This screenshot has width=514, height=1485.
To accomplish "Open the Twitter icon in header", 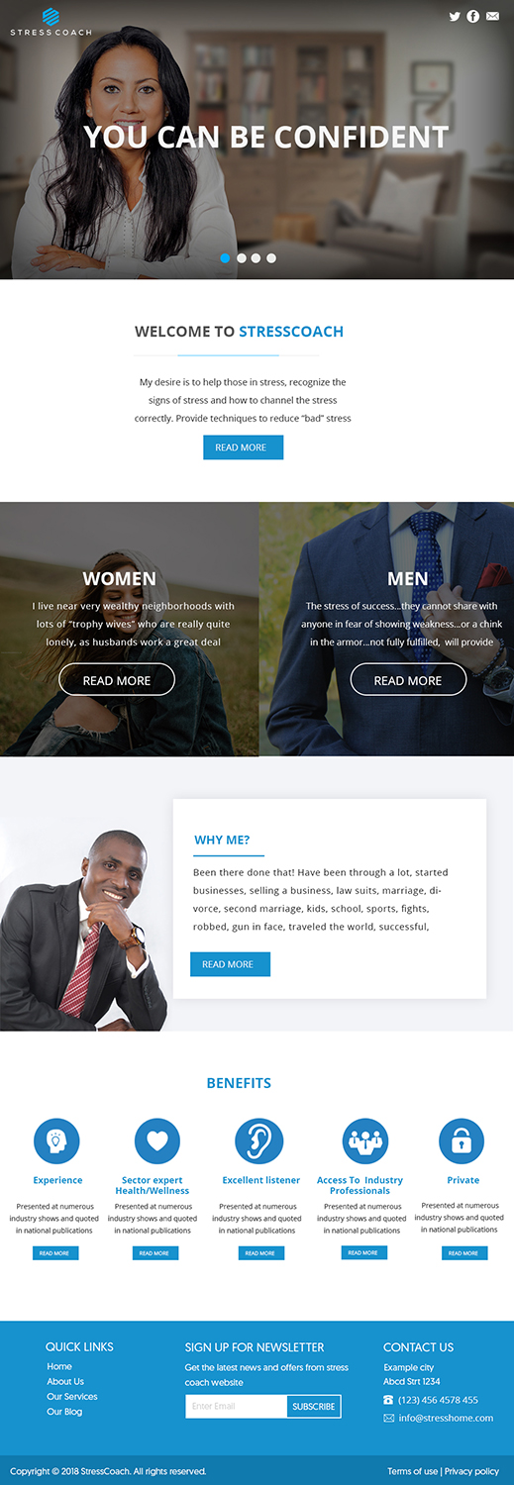I will (455, 16).
